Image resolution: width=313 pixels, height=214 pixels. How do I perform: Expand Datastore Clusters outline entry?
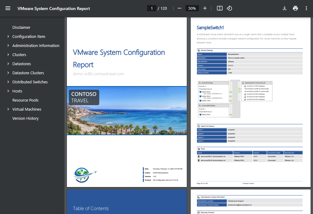(x=8, y=73)
